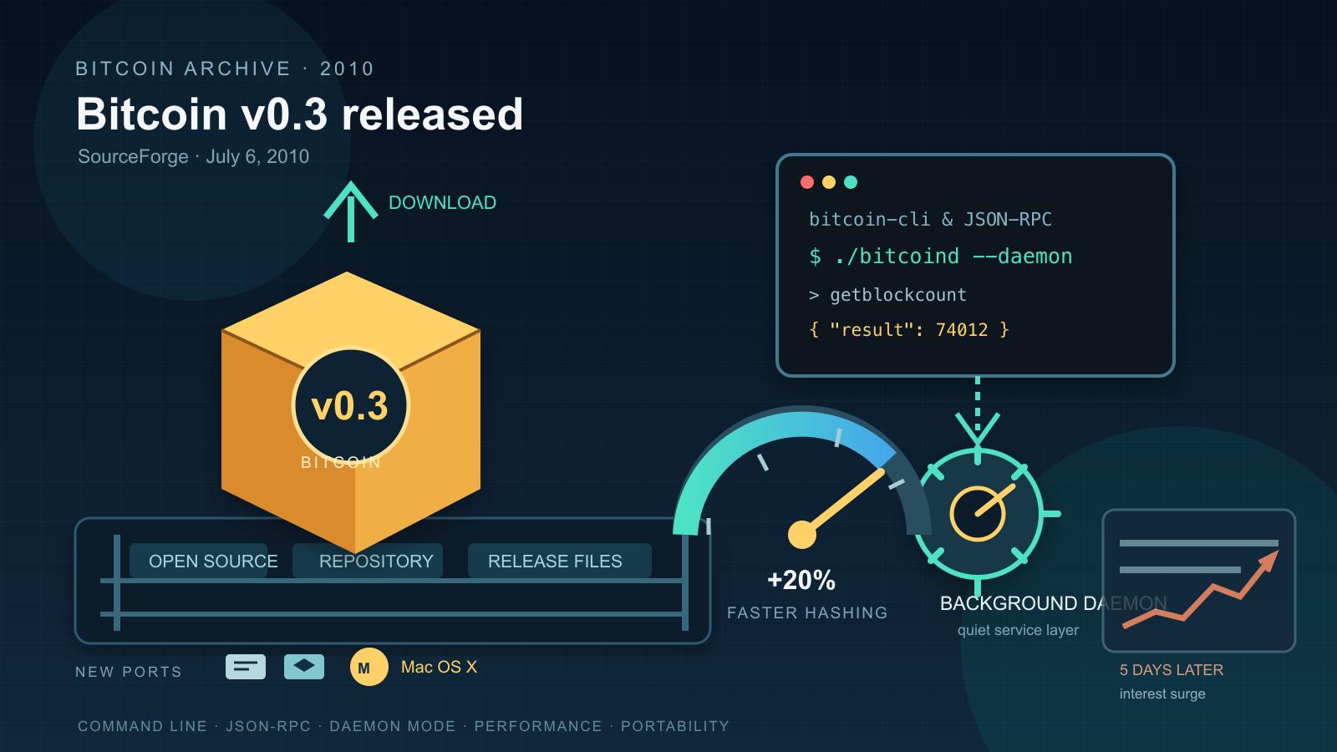Click the FASTER HASHING label

click(807, 613)
